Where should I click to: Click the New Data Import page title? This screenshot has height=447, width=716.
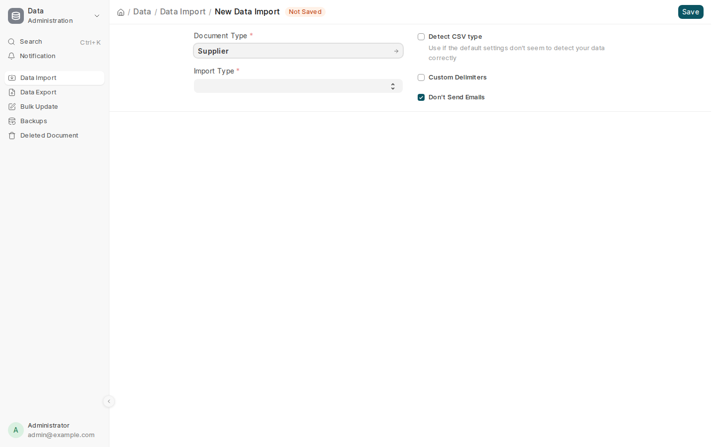coord(247,12)
